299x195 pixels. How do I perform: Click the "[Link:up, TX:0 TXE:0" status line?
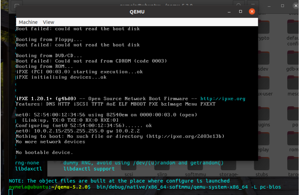[70, 120]
